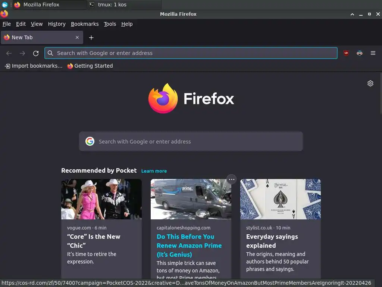Switch to tmux terminal in taskbar
382x287 pixels.
[124, 4]
